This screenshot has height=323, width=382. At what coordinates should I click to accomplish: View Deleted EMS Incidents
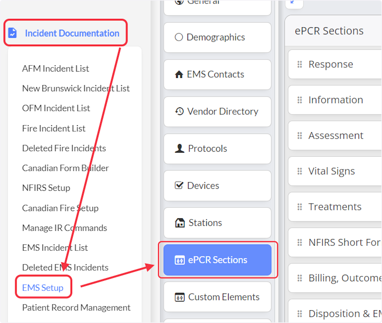click(65, 267)
